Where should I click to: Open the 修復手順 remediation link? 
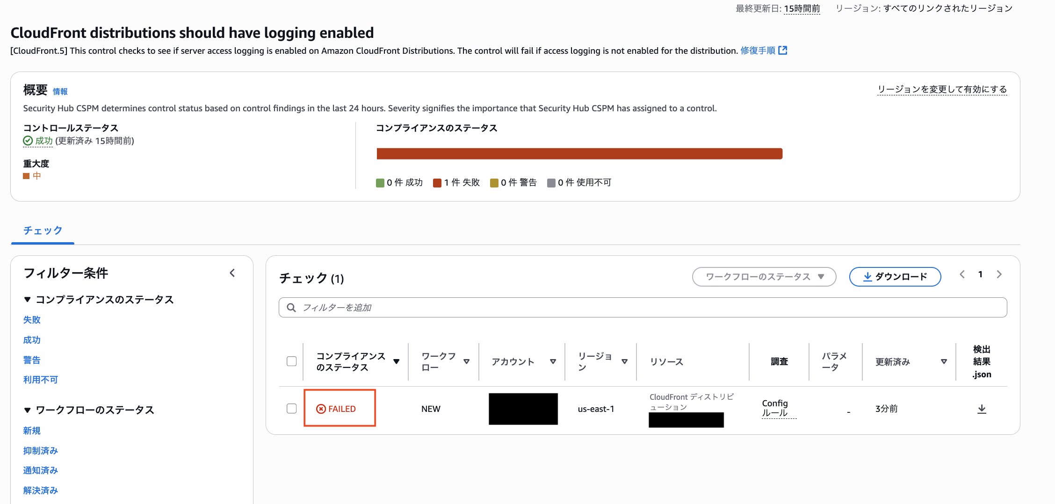(758, 50)
